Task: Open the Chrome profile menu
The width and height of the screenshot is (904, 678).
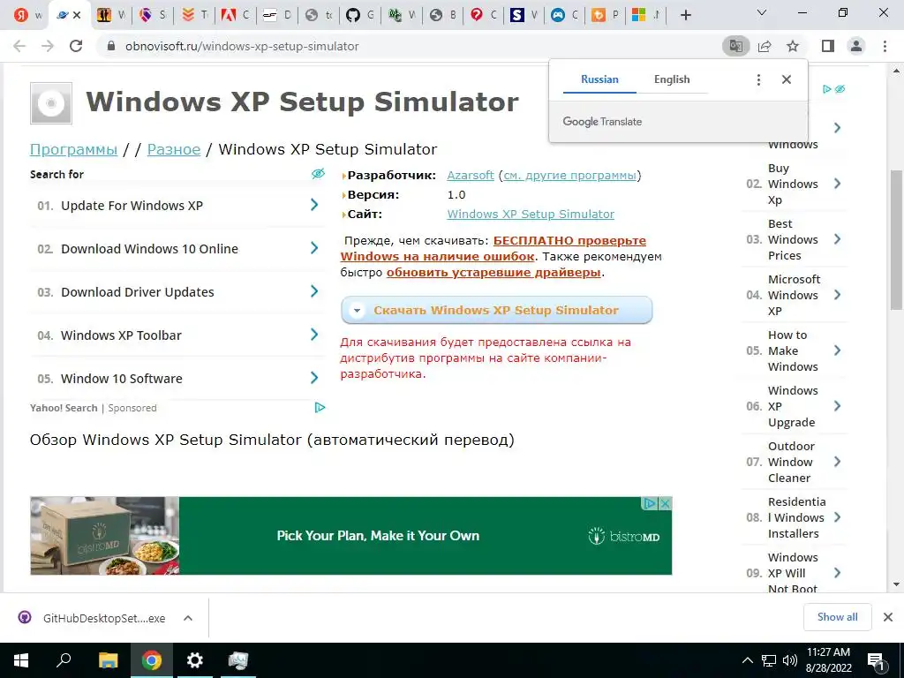Action: 856,46
